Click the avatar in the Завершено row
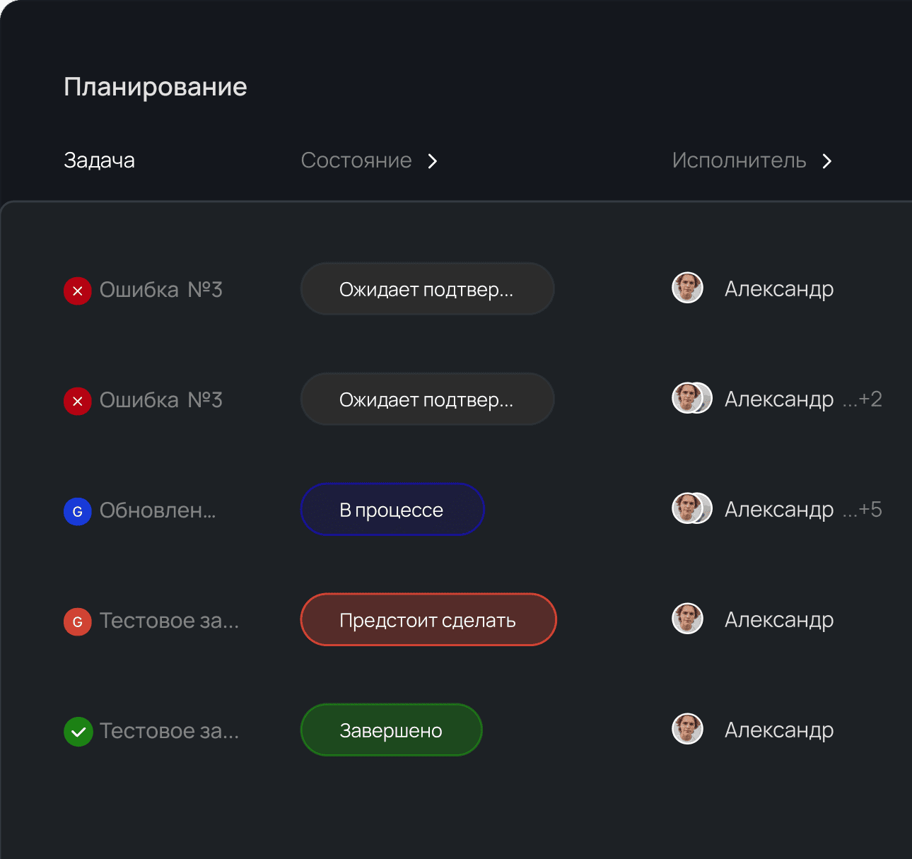The height and width of the screenshot is (859, 912). tap(687, 729)
